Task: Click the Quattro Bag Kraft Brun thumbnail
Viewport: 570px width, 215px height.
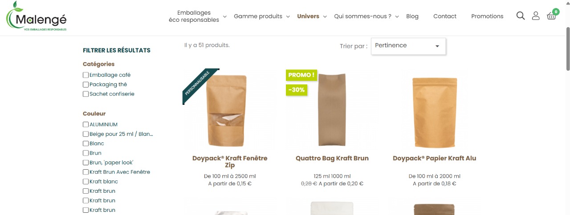Action: click(x=332, y=109)
